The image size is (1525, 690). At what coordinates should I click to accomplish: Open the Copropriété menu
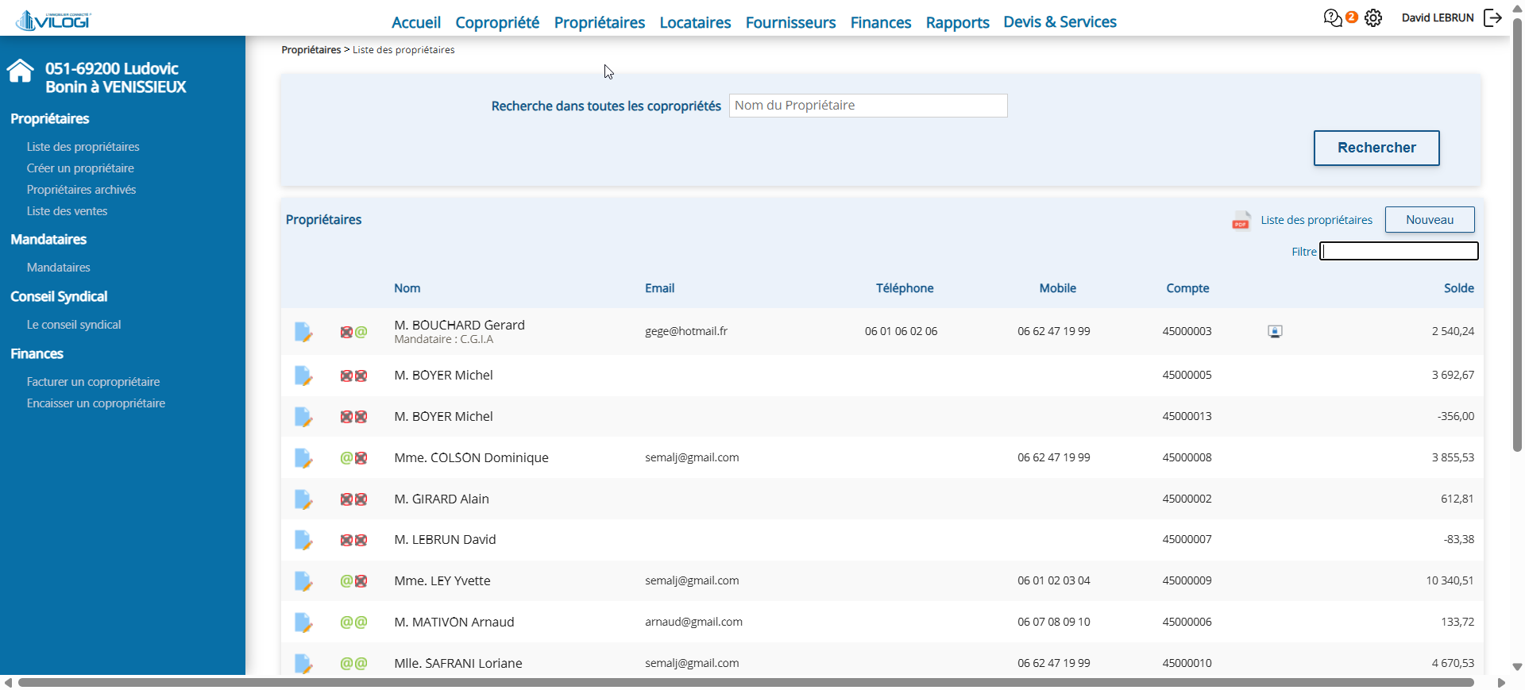pos(497,22)
